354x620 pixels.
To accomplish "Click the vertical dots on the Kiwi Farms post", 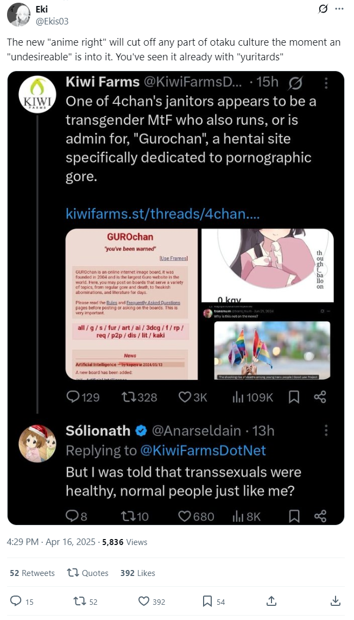I will pos(326,83).
